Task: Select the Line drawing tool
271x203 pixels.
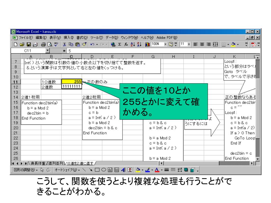Action: pyautogui.click(x=84, y=170)
